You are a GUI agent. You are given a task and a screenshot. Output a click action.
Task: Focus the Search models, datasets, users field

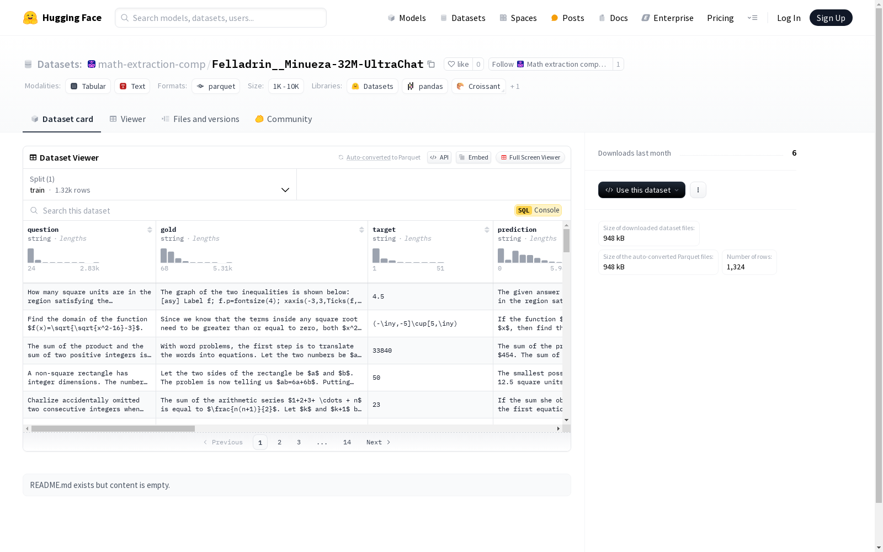pyautogui.click(x=221, y=18)
